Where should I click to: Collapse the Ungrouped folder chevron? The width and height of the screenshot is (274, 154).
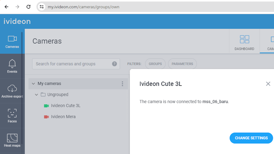click(x=36, y=95)
